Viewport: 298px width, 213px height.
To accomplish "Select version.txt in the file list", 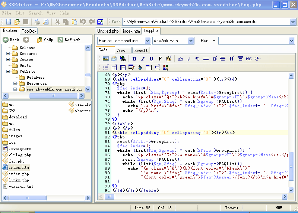I will [21, 187].
